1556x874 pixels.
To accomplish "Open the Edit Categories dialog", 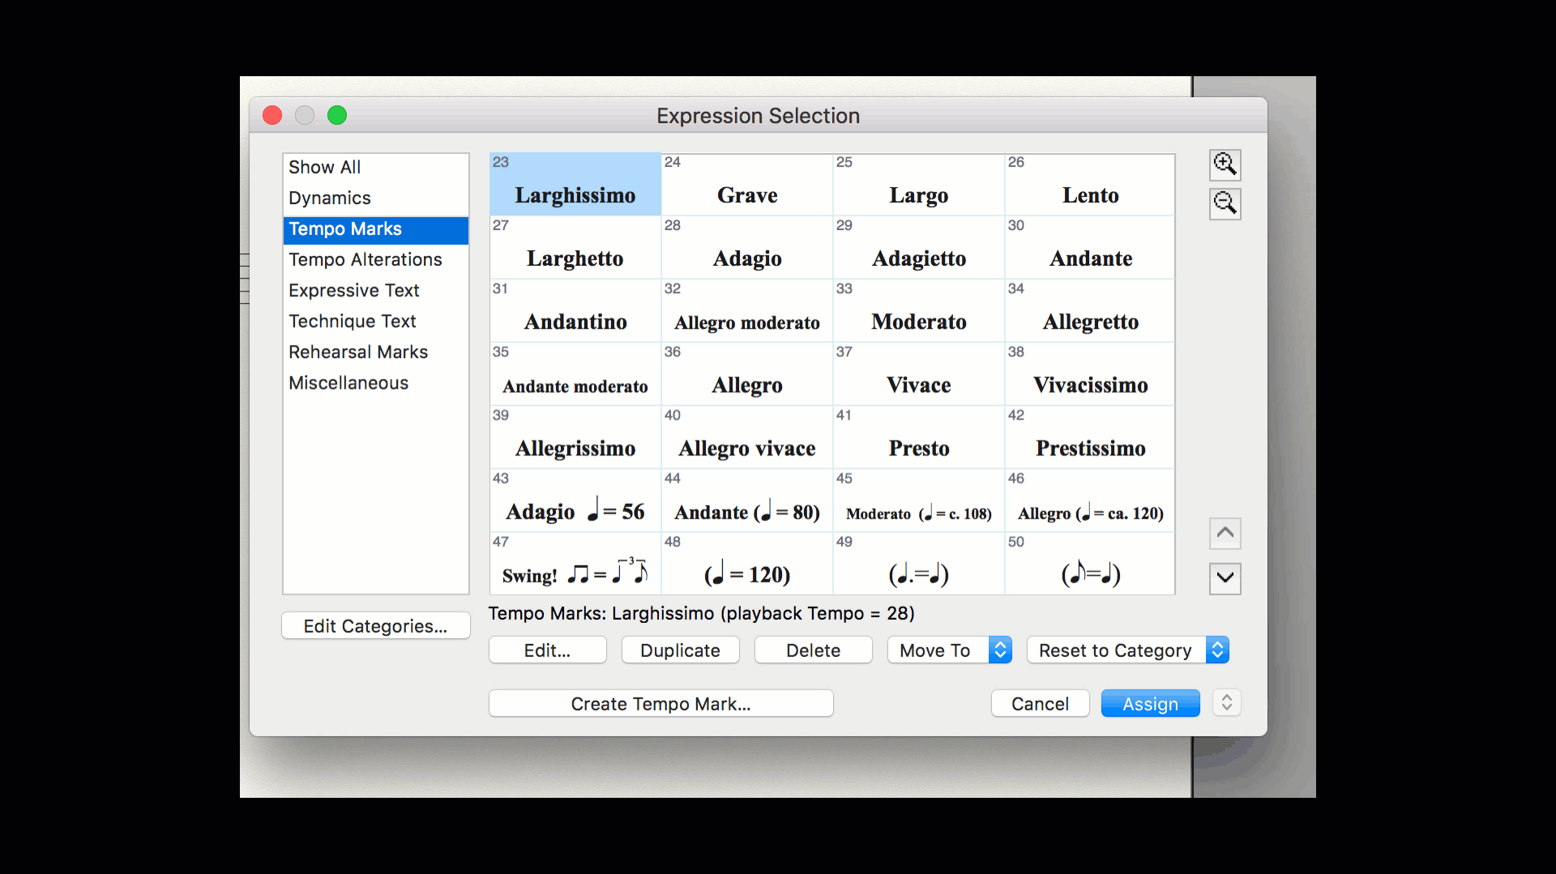I will click(375, 626).
